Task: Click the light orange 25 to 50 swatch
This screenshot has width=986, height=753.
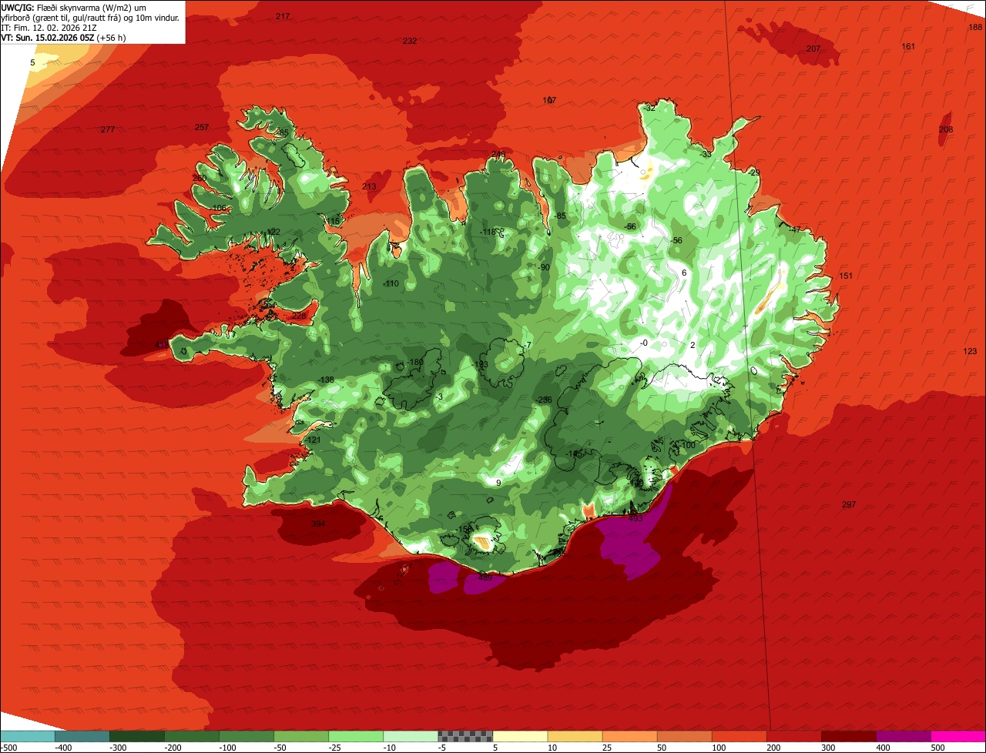Action: (629, 736)
